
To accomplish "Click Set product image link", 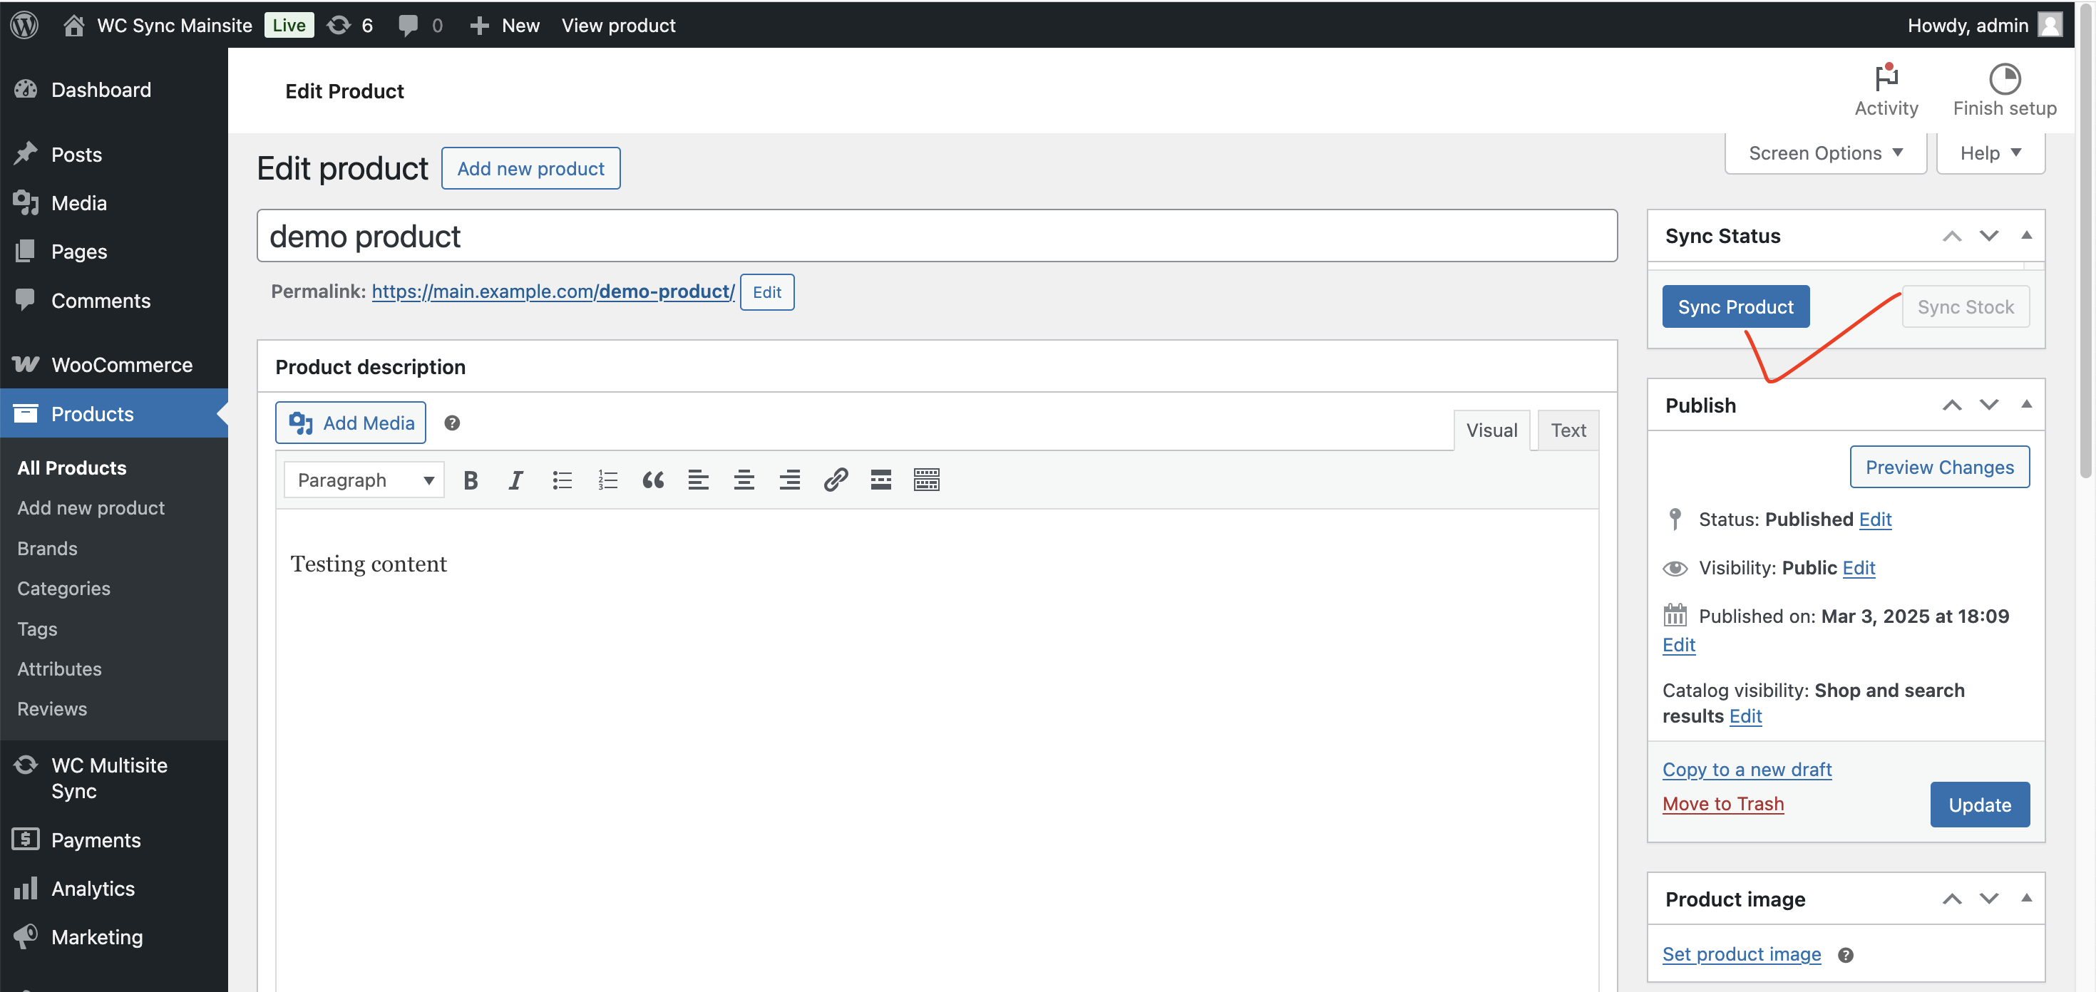I will pos(1741,955).
